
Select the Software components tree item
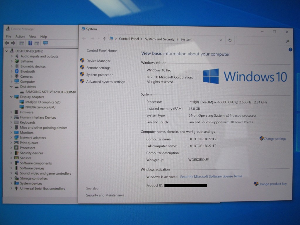tap(36, 163)
